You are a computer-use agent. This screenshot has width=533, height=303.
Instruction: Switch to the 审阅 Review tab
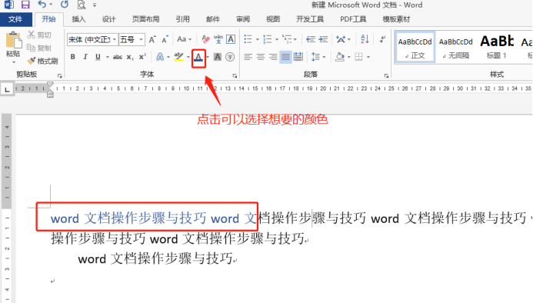[x=243, y=19]
